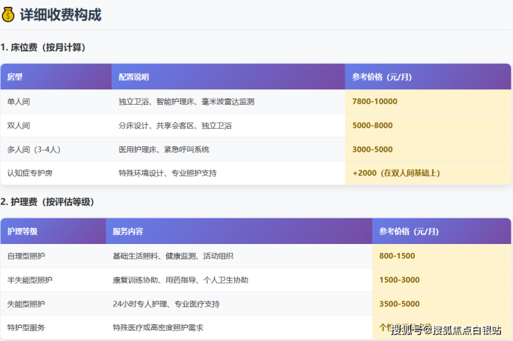
Task: Select the 护理费 (按评估等级) section heading
Action: click(47, 202)
